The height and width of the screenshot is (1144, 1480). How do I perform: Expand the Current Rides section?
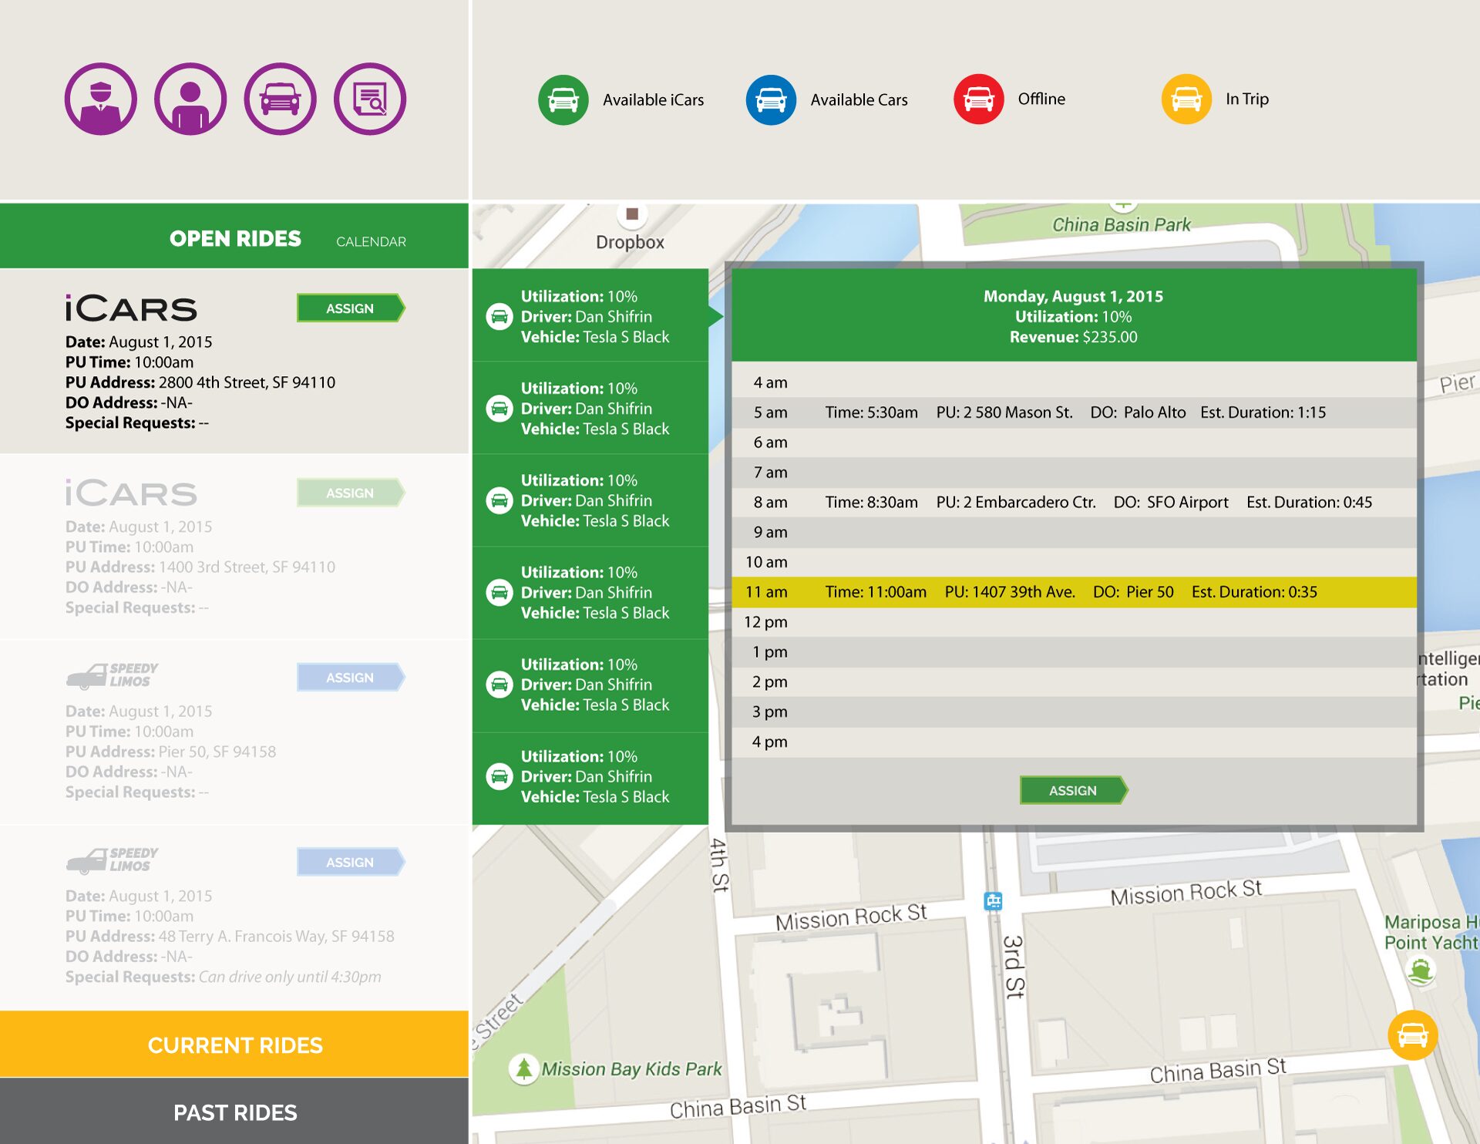[x=234, y=1045]
